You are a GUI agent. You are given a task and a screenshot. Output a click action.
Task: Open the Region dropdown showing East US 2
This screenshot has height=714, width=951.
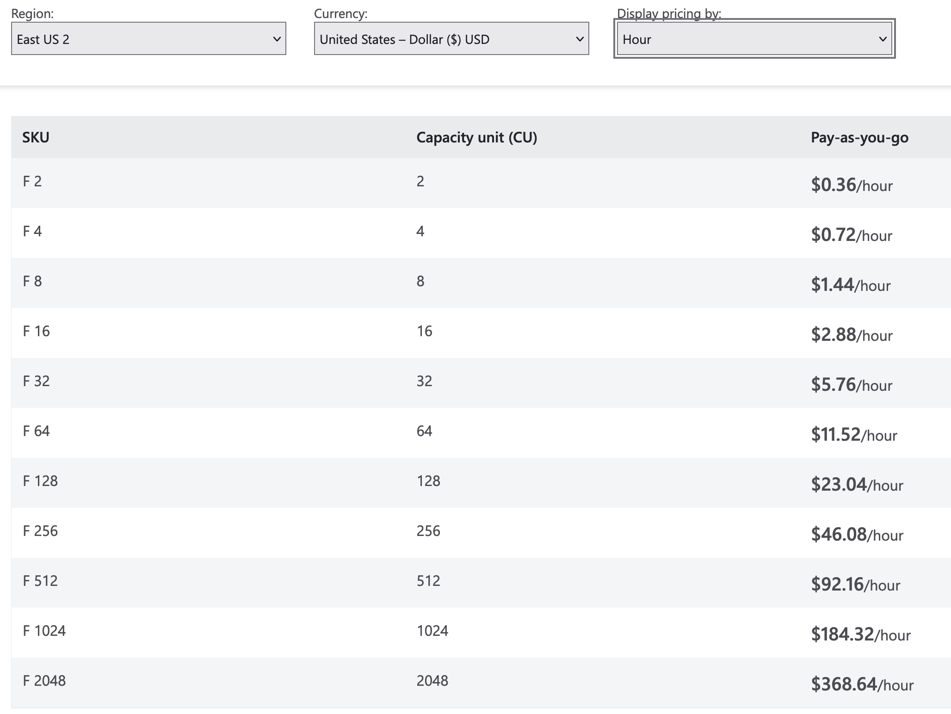point(148,40)
